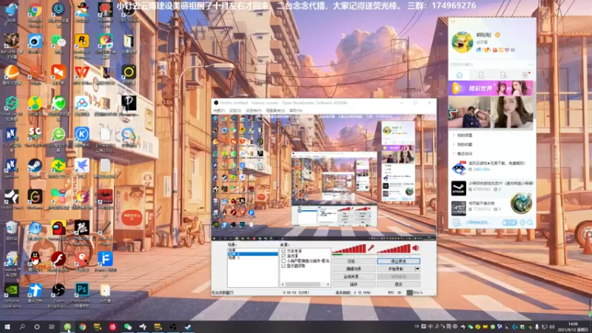Switch to YY home tab
The image size is (592, 333).
click(459, 75)
